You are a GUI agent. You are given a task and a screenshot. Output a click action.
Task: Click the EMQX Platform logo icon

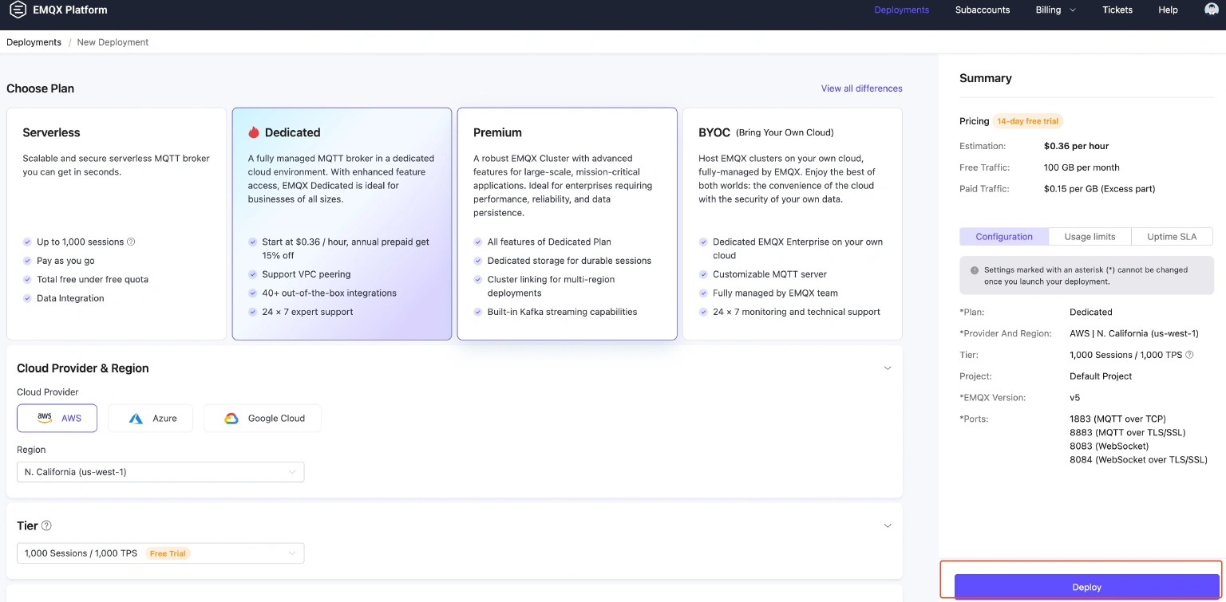[18, 10]
